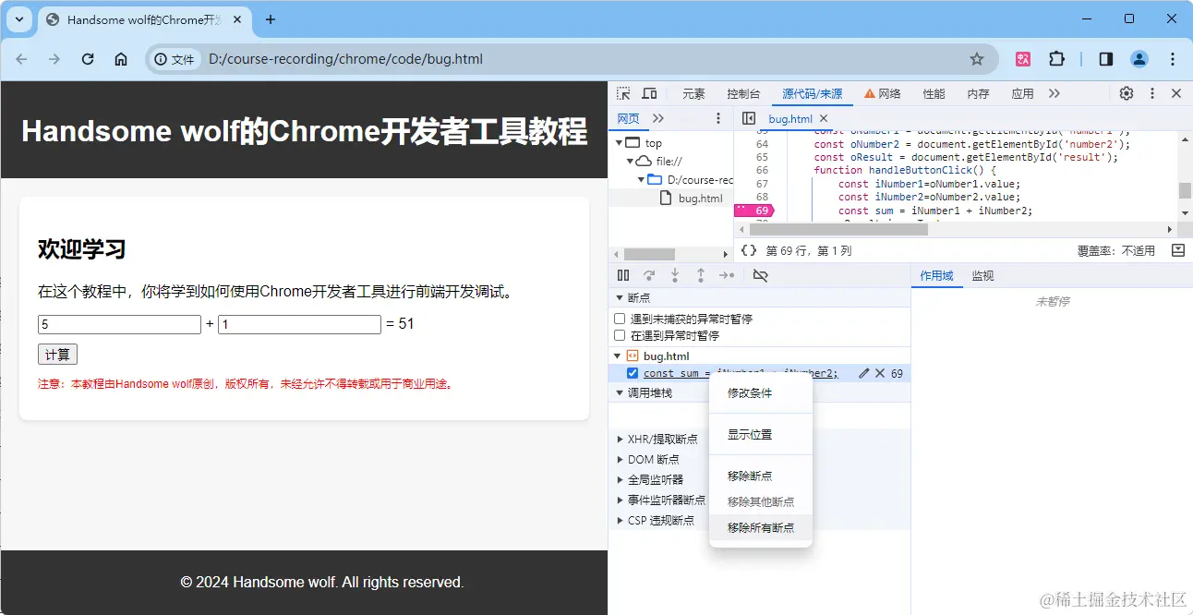The width and height of the screenshot is (1193, 615).
Task: Switch to the 监视 tab
Action: click(x=982, y=275)
